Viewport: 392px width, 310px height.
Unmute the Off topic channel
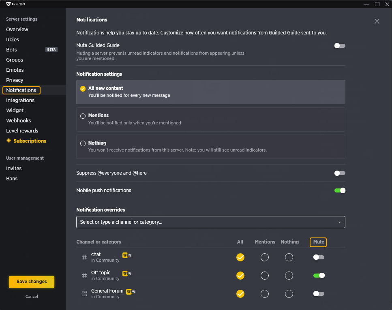coord(319,275)
